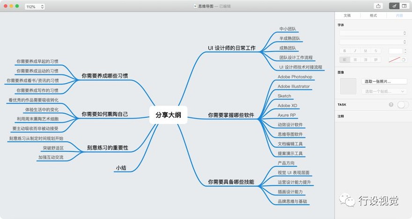This screenshot has width=412, height=219.
Task: Click the TASK help question mark
Action: [391, 105]
